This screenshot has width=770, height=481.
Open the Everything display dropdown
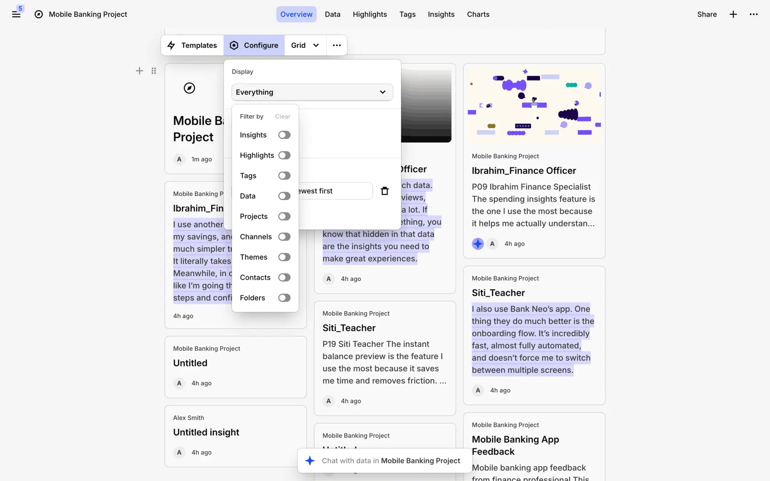312,92
